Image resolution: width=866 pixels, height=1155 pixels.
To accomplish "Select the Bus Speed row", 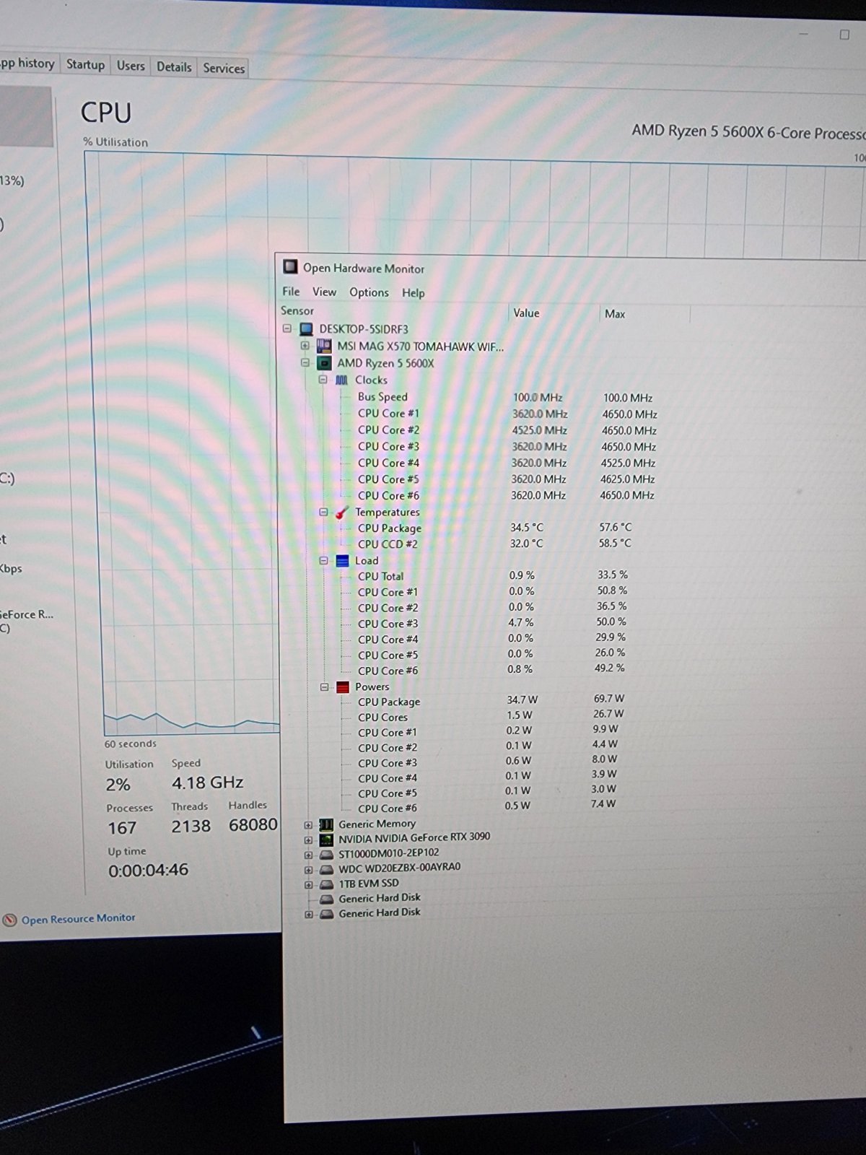I will [382, 396].
